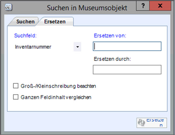Click the Ersetzen durch label
The height and width of the screenshot is (135, 175).
pyautogui.click(x=112, y=59)
